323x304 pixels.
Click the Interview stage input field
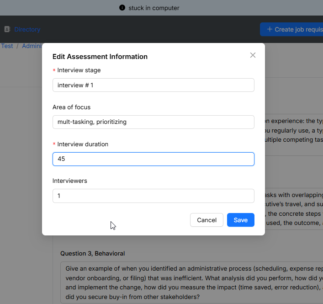(153, 85)
